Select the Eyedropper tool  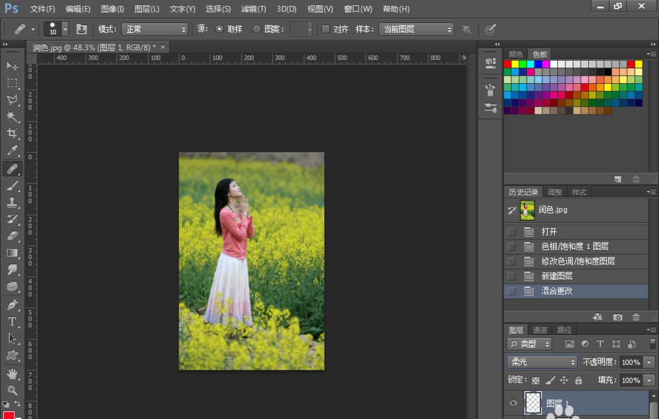(13, 151)
